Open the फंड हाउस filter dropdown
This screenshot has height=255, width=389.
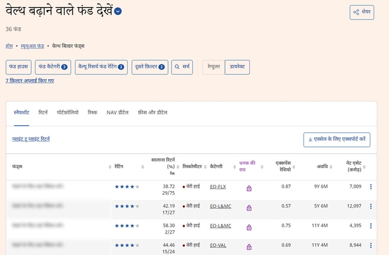(x=18, y=67)
